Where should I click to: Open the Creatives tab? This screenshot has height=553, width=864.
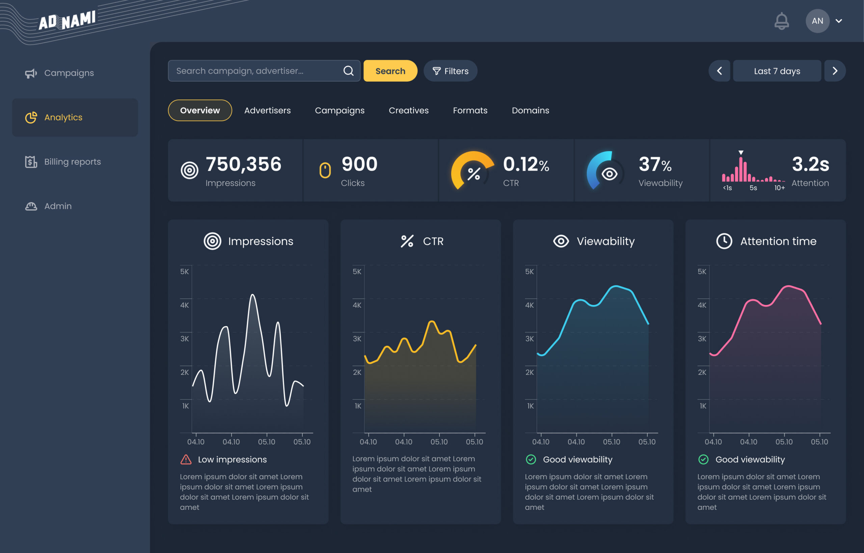click(409, 111)
